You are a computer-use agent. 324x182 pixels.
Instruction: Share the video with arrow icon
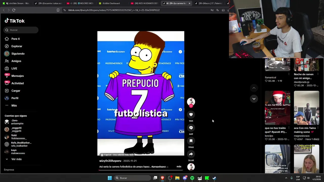pos(191,154)
